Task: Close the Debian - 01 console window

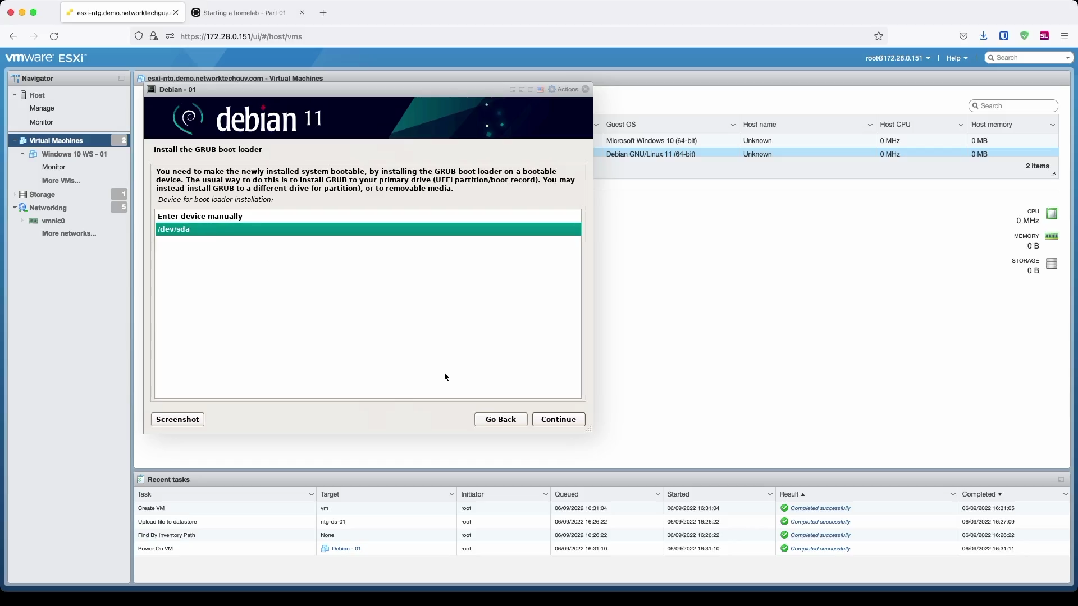Action: [586, 89]
